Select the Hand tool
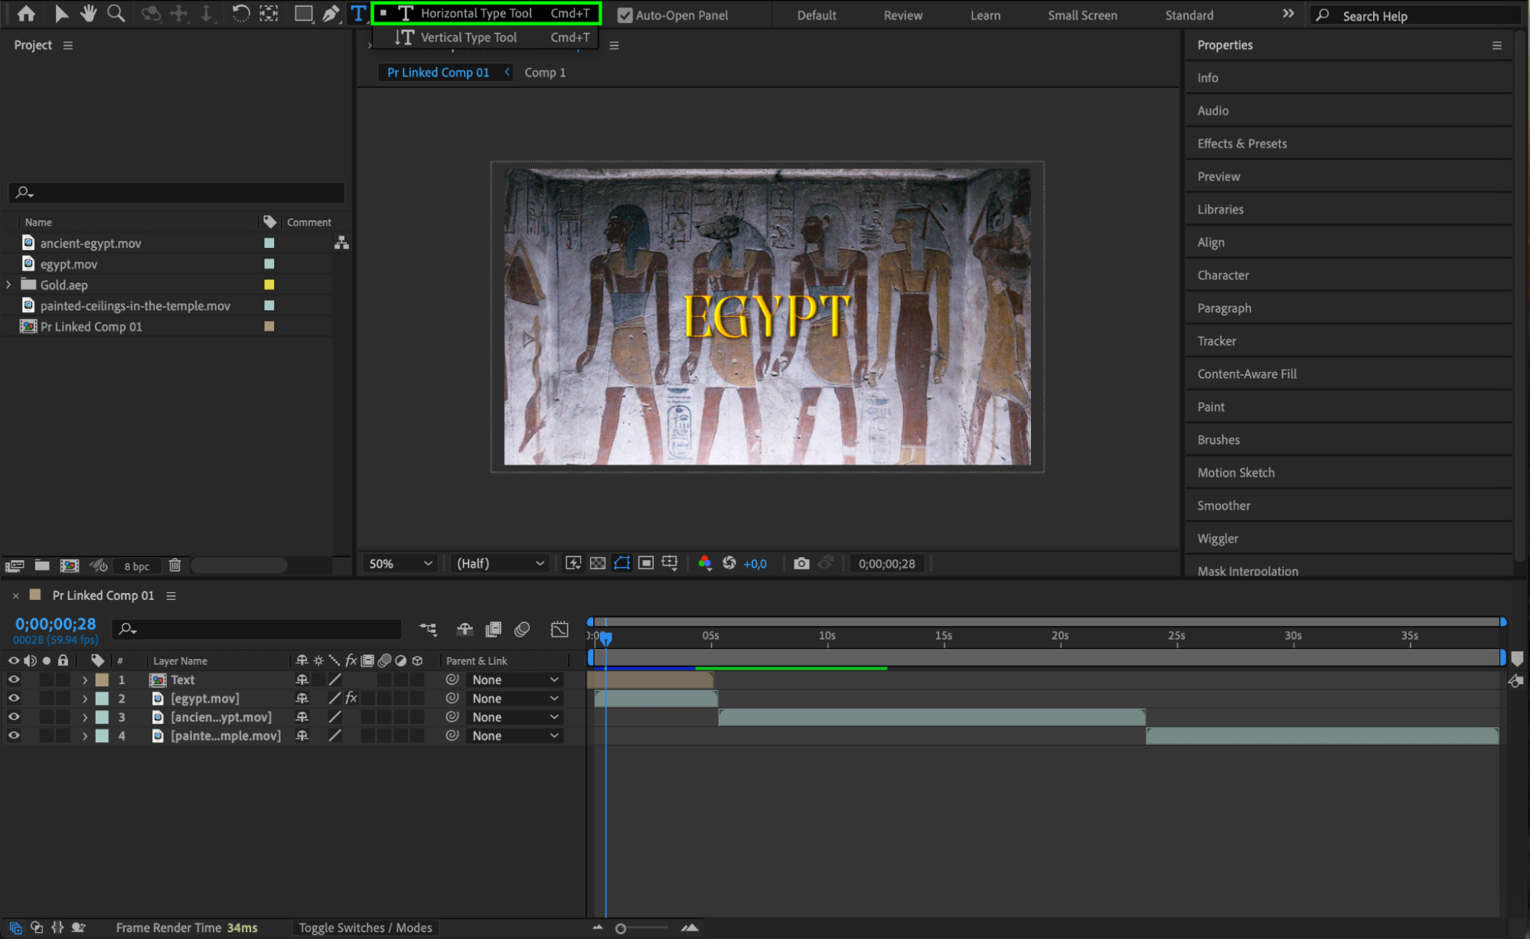The image size is (1530, 939). tap(89, 13)
